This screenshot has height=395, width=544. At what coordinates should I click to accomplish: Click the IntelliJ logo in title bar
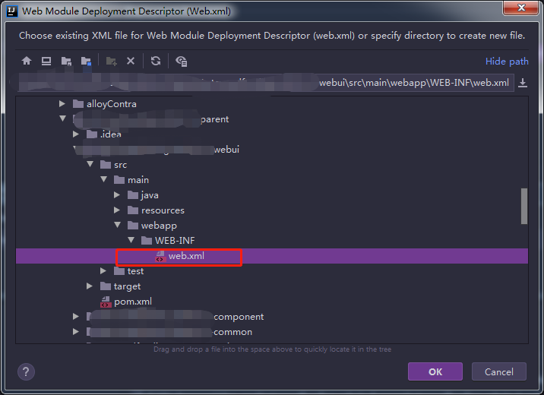click(x=12, y=11)
